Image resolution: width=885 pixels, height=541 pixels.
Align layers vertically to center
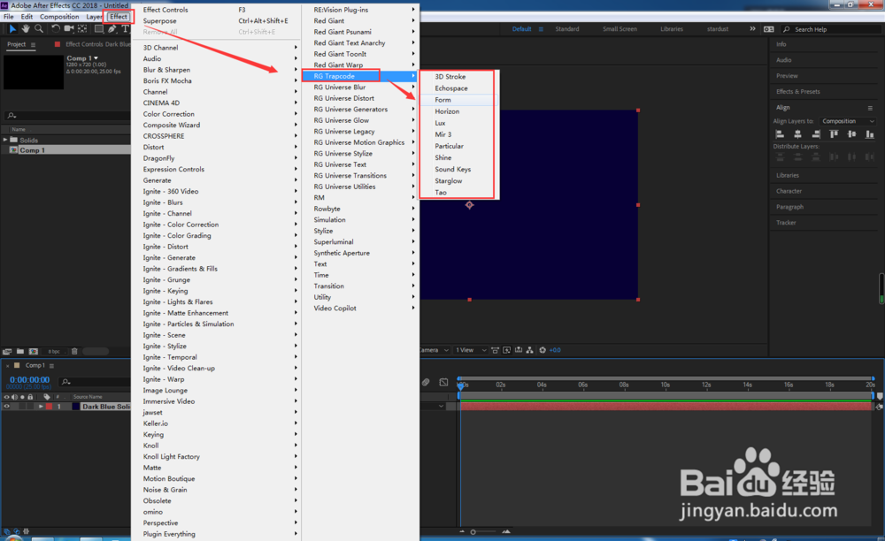coord(851,134)
